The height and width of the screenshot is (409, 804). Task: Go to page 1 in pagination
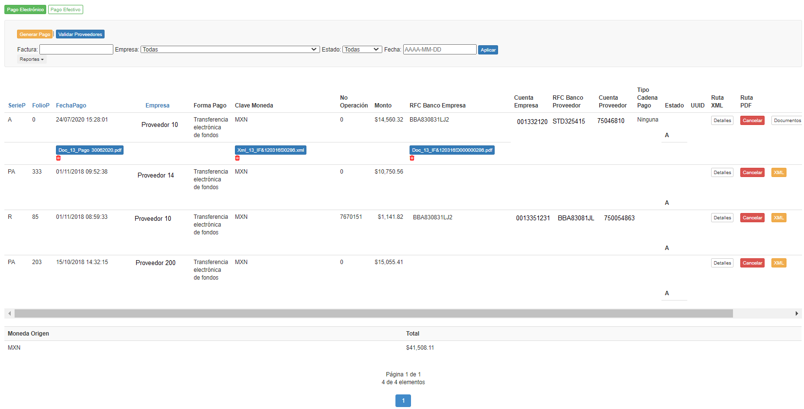click(403, 401)
